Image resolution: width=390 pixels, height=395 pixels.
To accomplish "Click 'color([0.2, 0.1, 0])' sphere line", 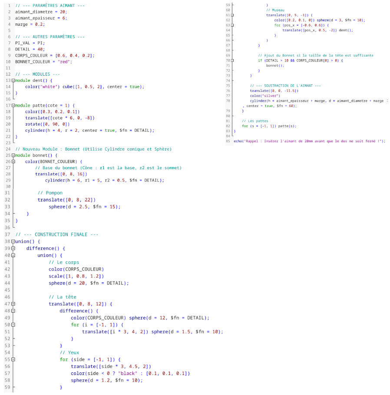I will pos(320,20).
